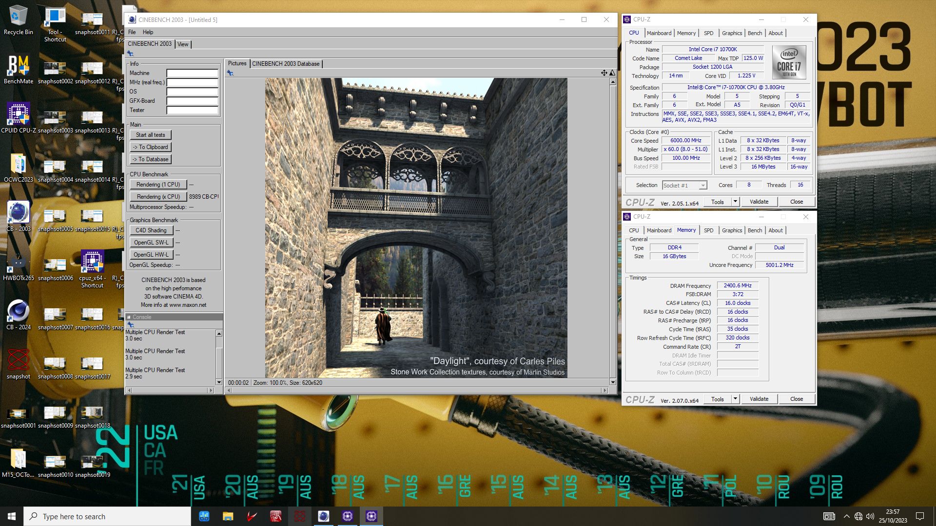Viewport: 936px width, 526px height.
Task: Open HWBOTx265 desktop icon
Action: point(19,266)
